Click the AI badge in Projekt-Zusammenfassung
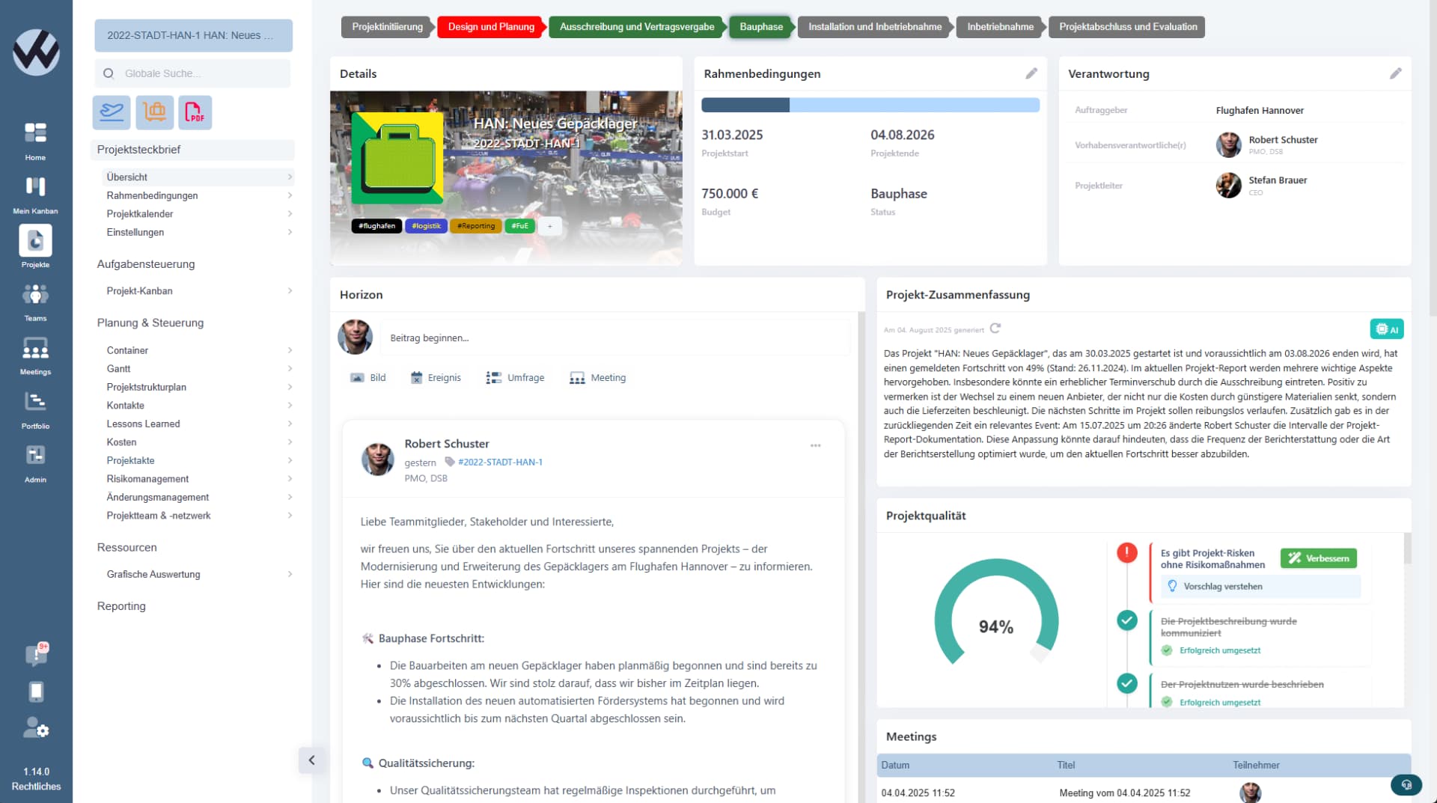 point(1387,329)
